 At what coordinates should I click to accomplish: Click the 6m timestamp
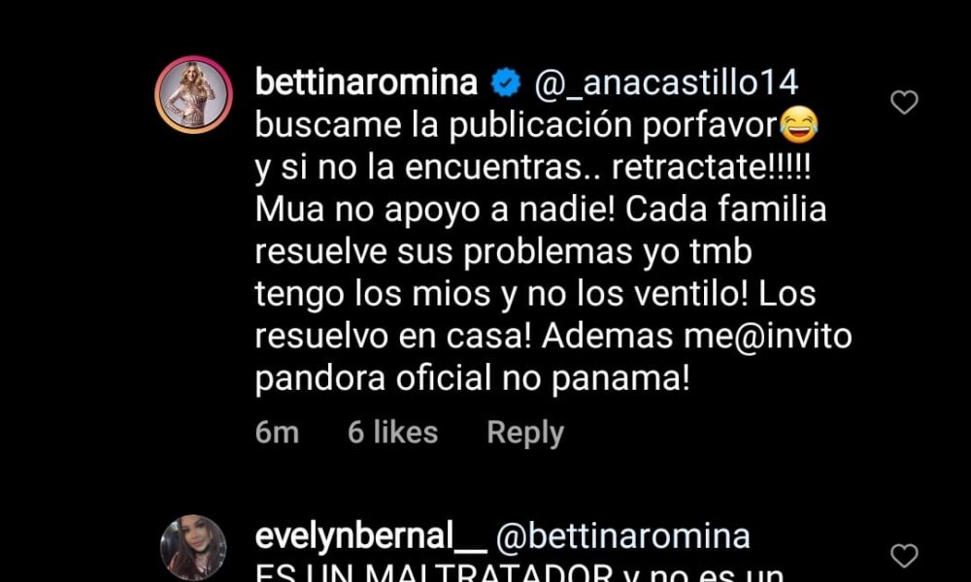click(x=277, y=433)
